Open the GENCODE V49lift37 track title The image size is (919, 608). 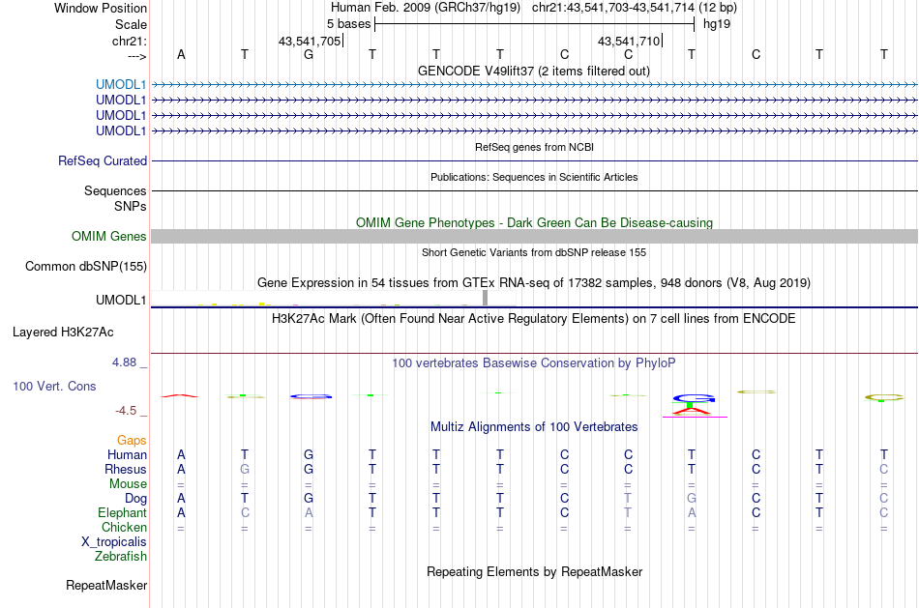tap(534, 71)
